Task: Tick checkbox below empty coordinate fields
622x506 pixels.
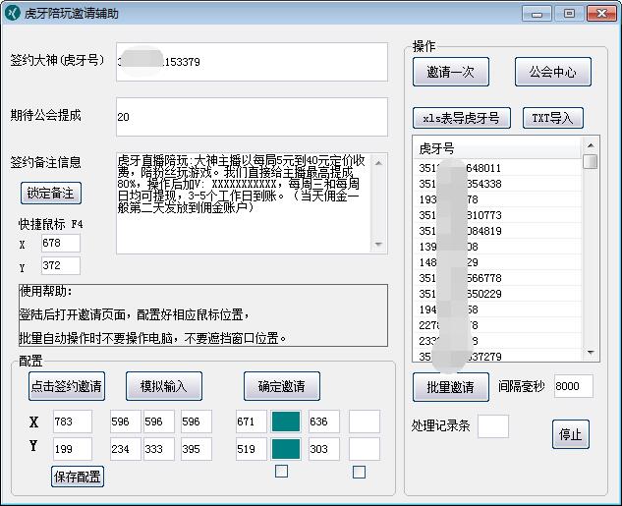Action: [359, 472]
